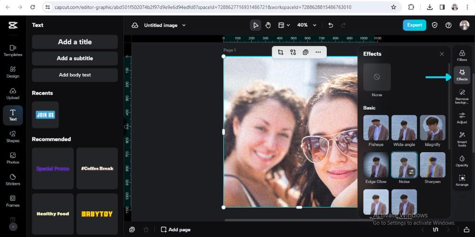Click the delete page trash icon
475x237 pixels.
click(146, 230)
